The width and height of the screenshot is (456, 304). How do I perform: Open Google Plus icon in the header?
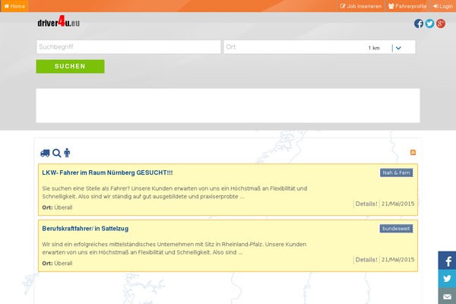pyautogui.click(x=441, y=24)
